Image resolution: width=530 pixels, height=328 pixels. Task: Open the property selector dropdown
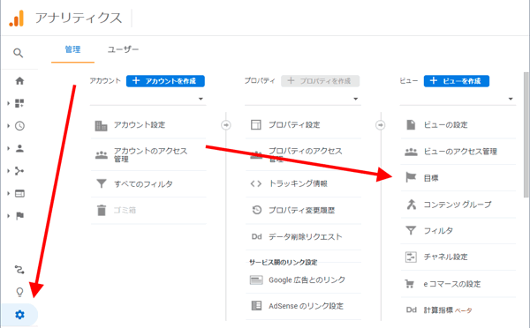click(303, 99)
